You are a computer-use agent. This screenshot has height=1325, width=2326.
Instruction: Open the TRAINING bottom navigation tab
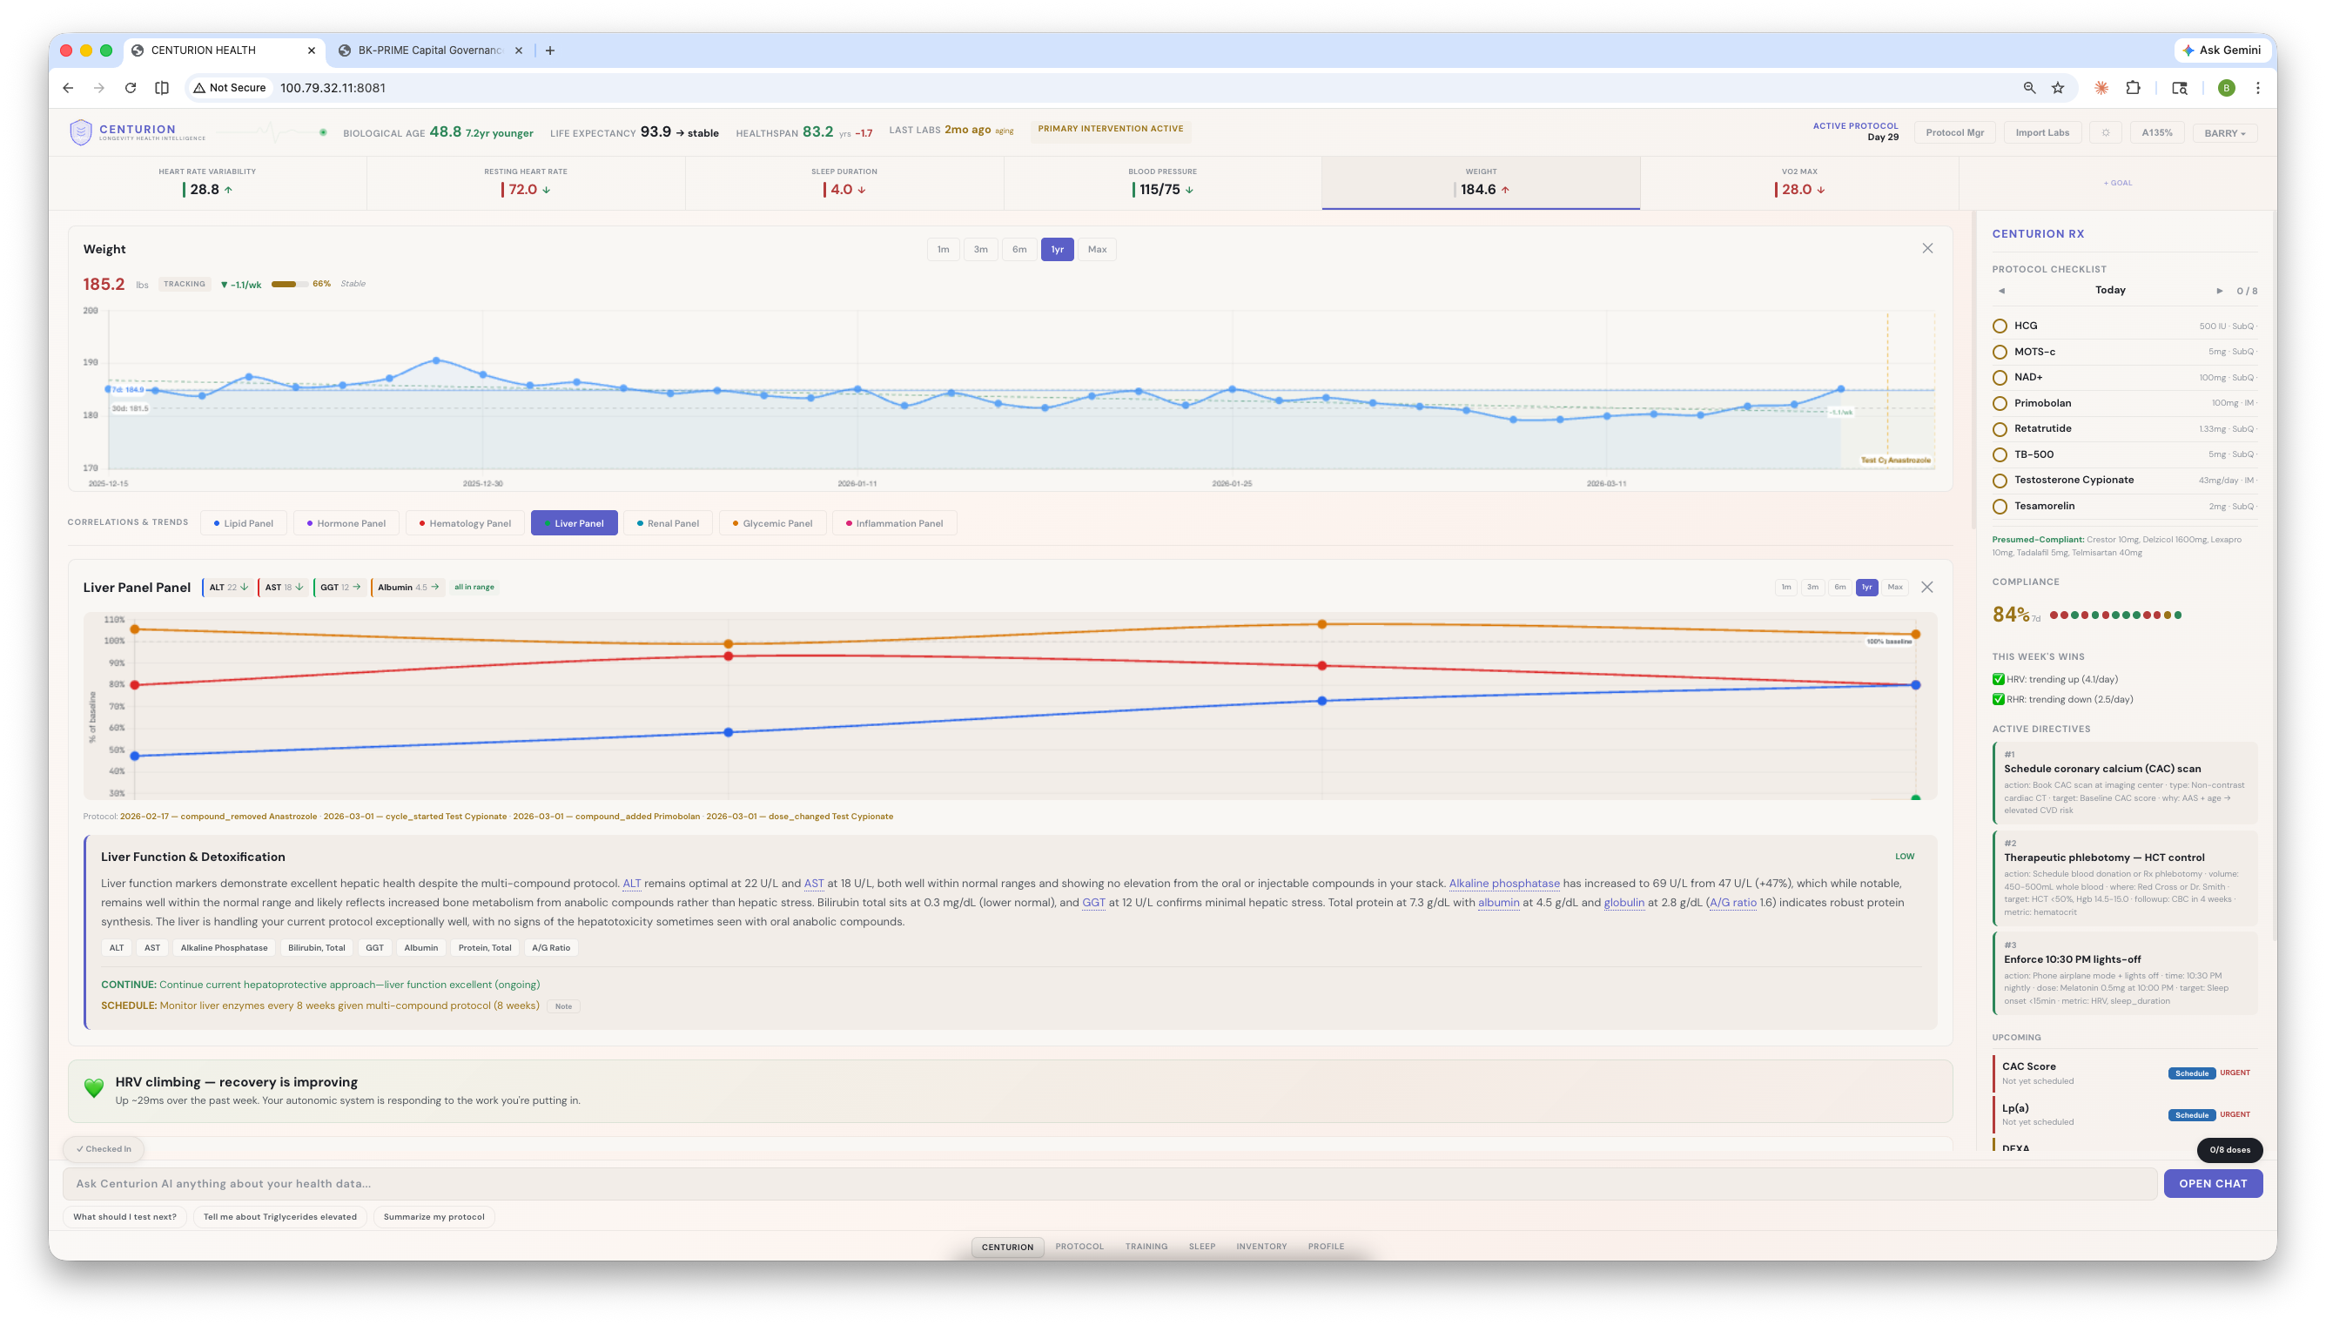point(1146,1247)
